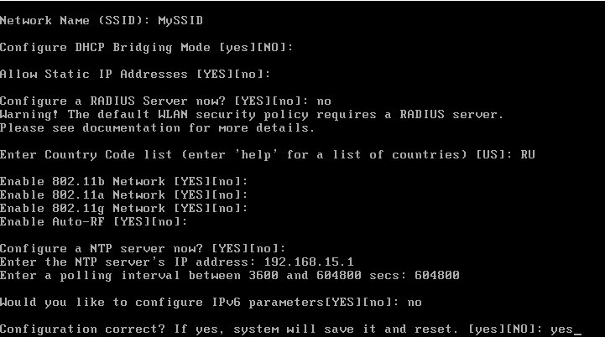Click the 'Please see documentation' line
The width and height of the screenshot is (605, 337).
[158, 127]
